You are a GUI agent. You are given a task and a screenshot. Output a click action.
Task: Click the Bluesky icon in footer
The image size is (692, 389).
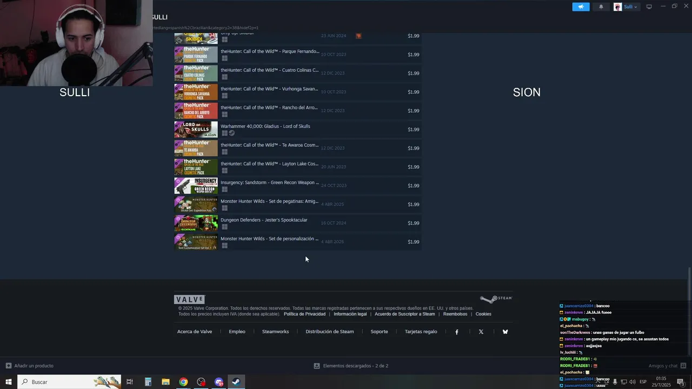point(505,332)
